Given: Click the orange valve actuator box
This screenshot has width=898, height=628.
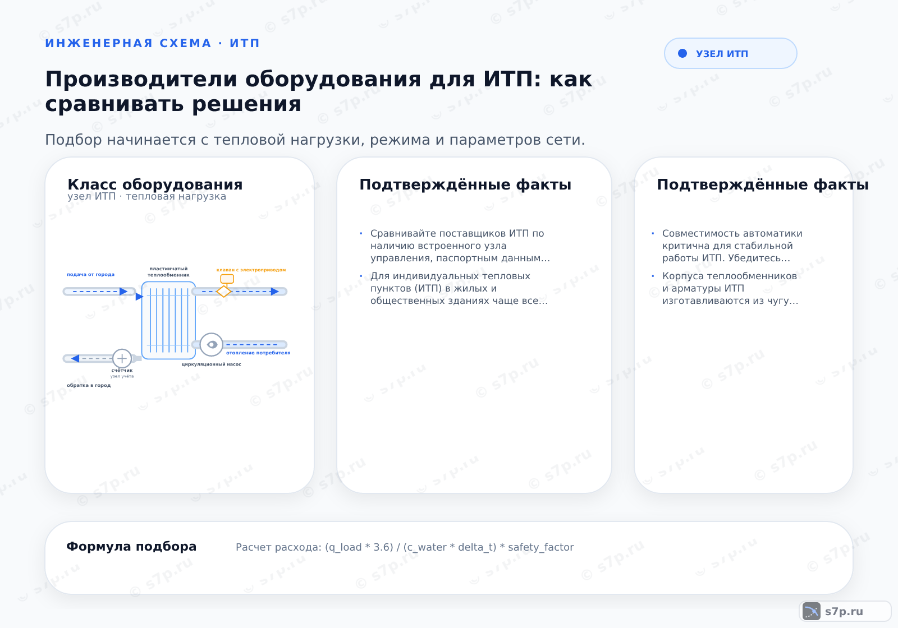Looking at the screenshot, I should (x=227, y=279).
